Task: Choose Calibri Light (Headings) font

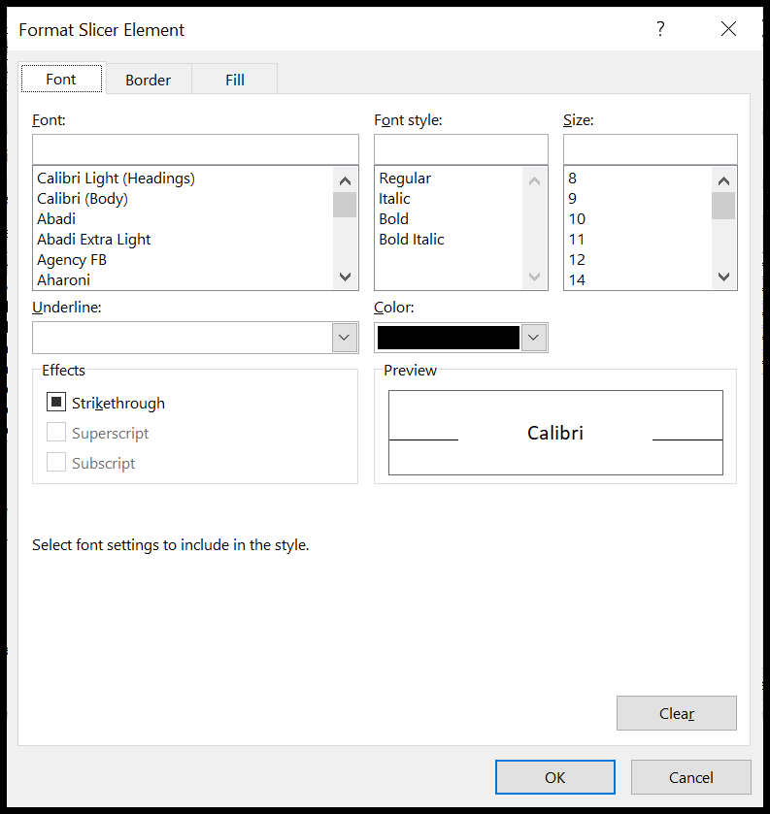Action: pyautogui.click(x=115, y=178)
